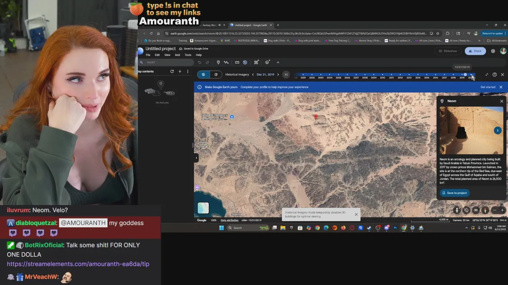Open the Help menu

coord(198,55)
